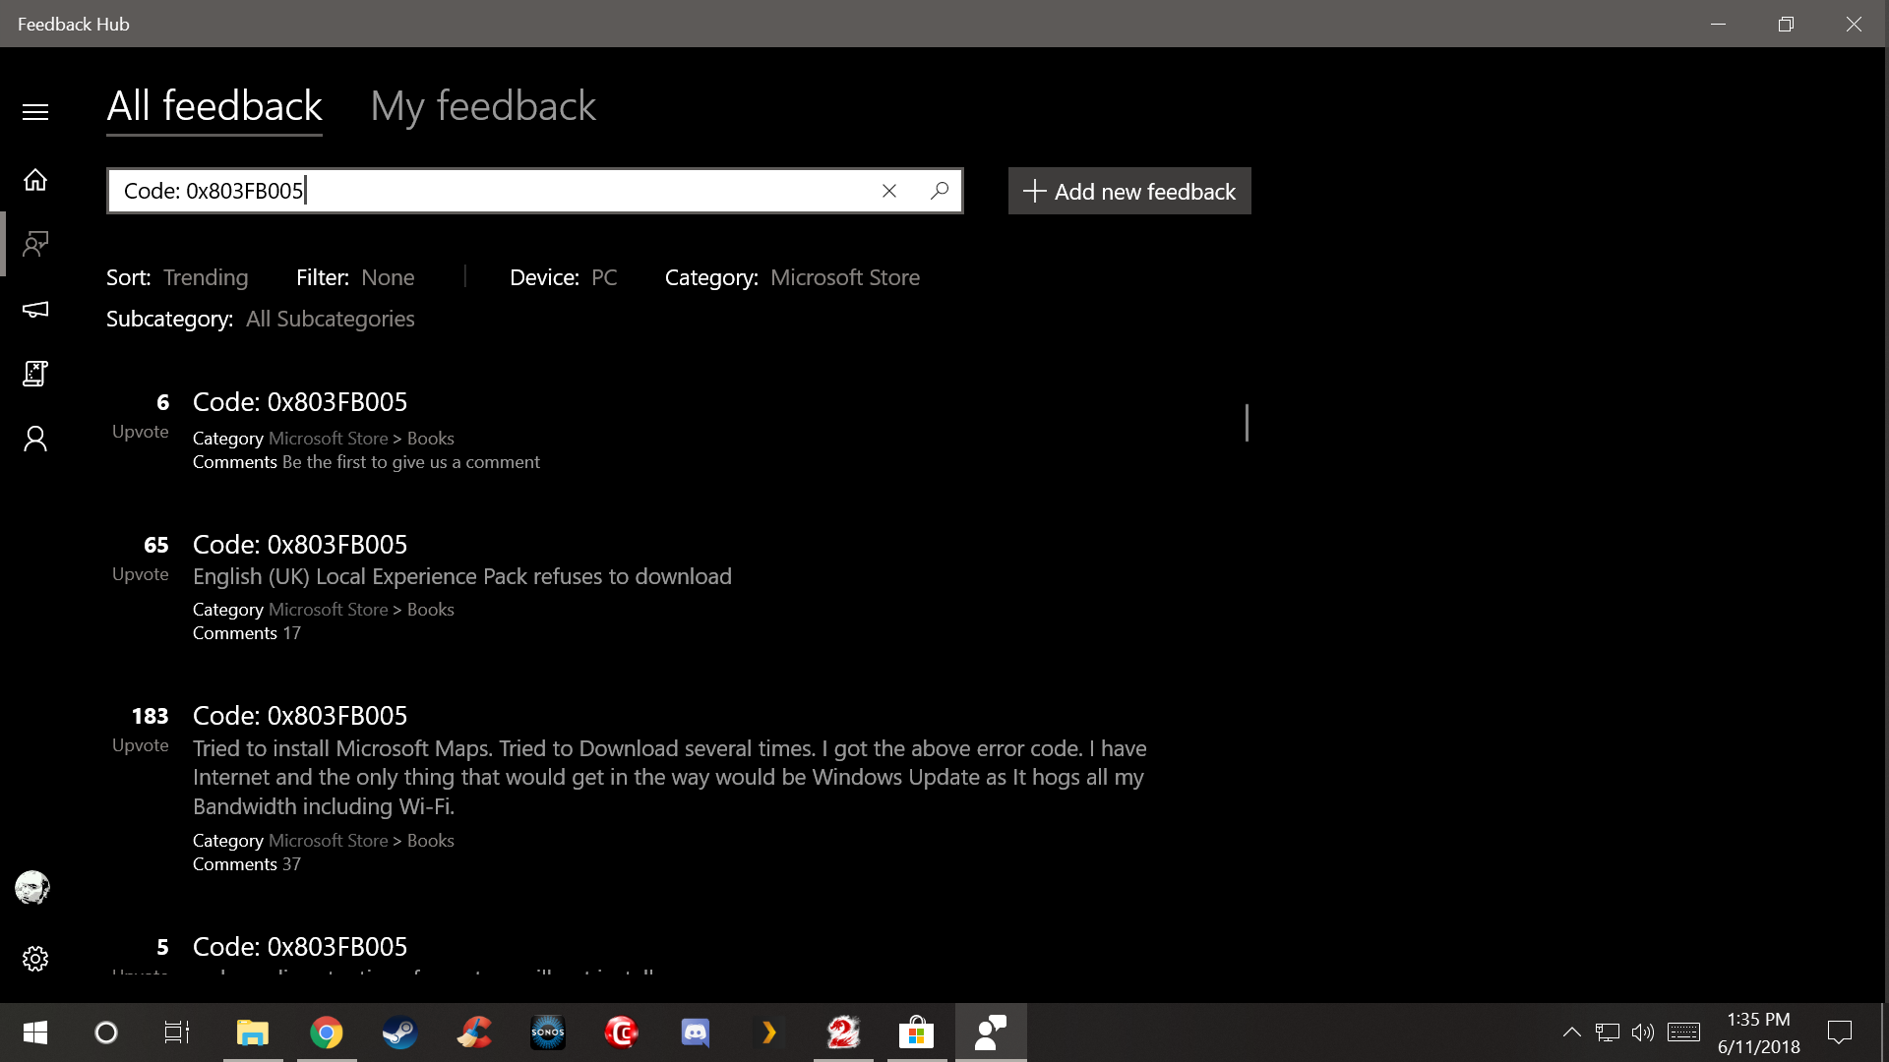Open Announcements megaphone icon

35,310
